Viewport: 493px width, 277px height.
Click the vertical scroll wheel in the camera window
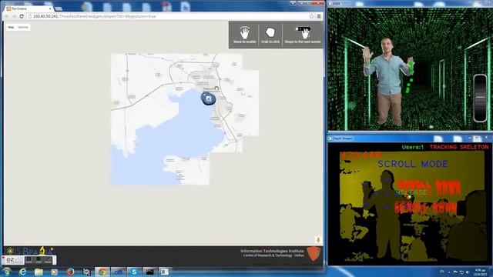pos(480,98)
